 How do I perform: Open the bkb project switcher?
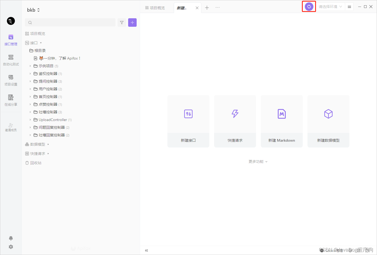coord(33,10)
